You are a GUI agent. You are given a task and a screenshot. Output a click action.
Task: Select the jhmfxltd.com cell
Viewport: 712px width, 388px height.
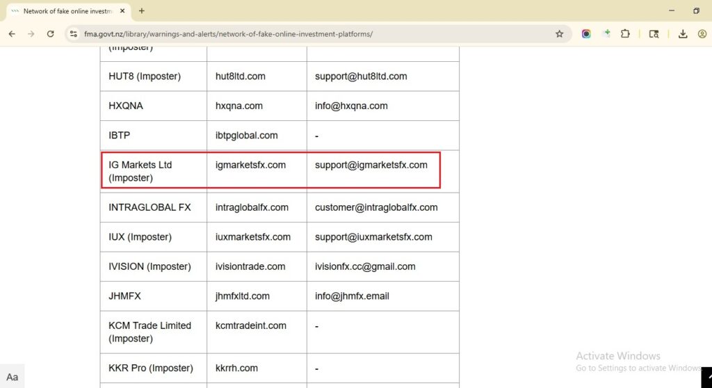tap(257, 296)
